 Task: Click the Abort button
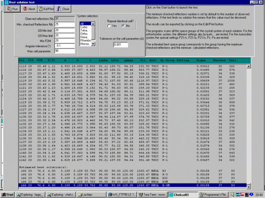click(29, 9)
